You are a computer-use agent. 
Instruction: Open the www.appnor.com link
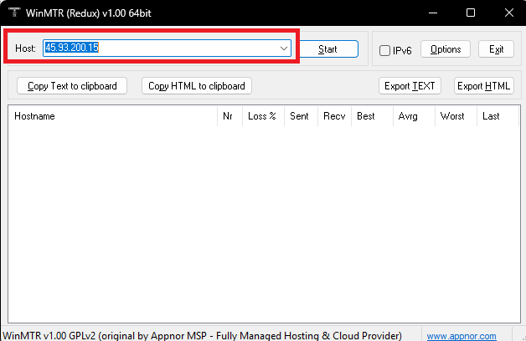point(462,336)
